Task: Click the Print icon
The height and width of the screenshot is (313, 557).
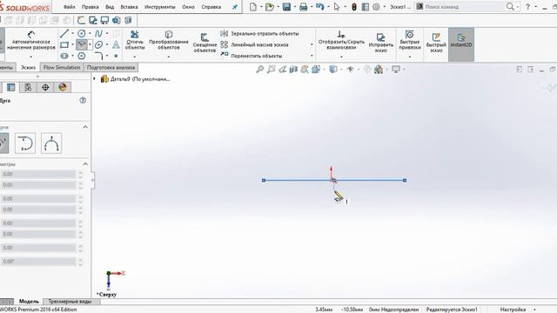Action: tap(304, 7)
